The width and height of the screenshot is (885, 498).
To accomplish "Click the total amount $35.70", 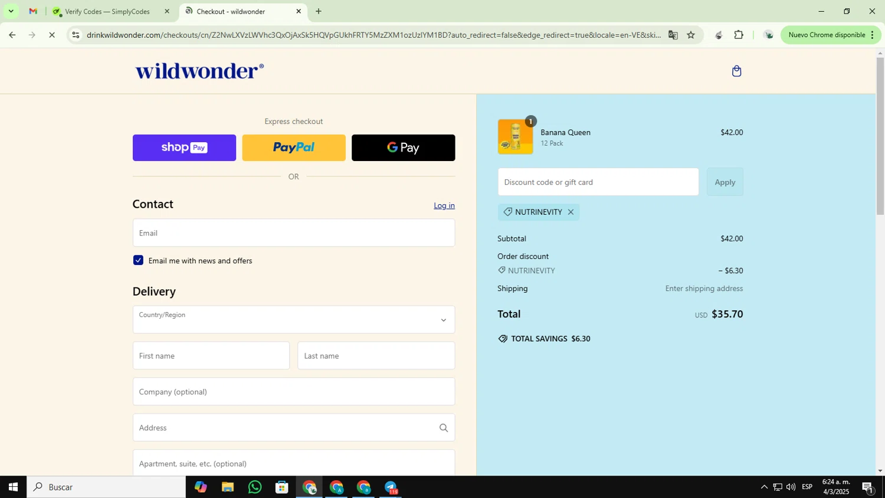I will [727, 314].
